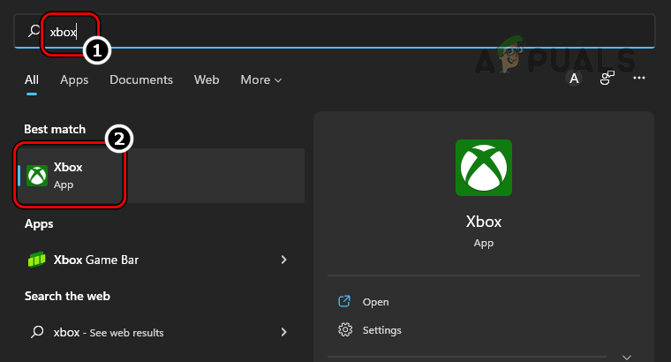
Task: Open the Xbox app from details pane
Action: click(375, 302)
